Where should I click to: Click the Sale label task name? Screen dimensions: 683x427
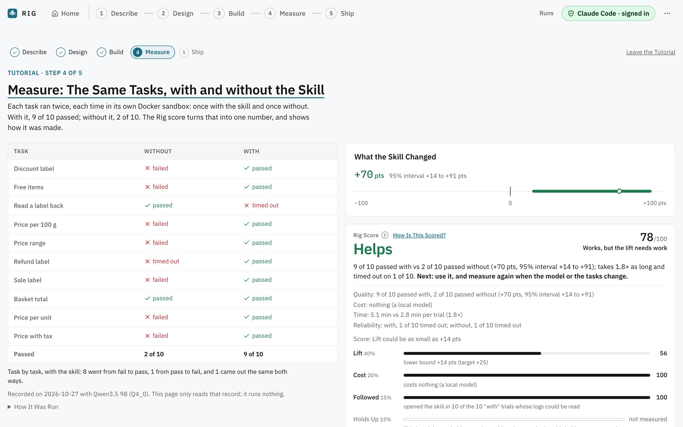[x=28, y=280]
